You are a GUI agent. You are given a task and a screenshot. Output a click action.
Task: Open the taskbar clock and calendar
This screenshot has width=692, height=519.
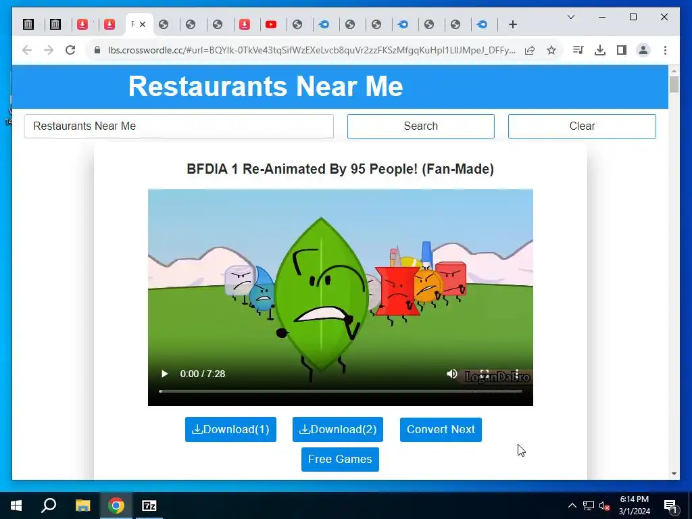[x=634, y=505]
